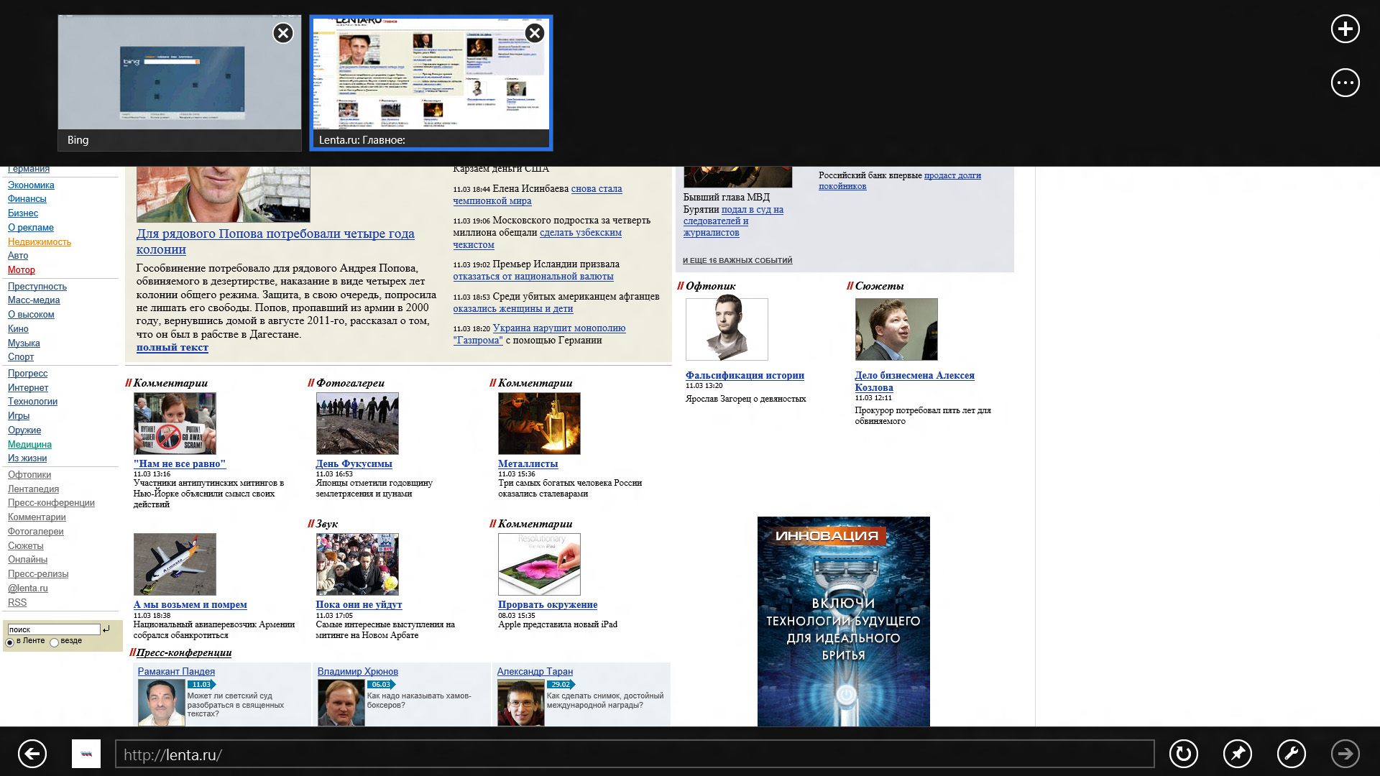The width and height of the screenshot is (1380, 776).
Task: Reload the page with refresh icon
Action: 1183,754
